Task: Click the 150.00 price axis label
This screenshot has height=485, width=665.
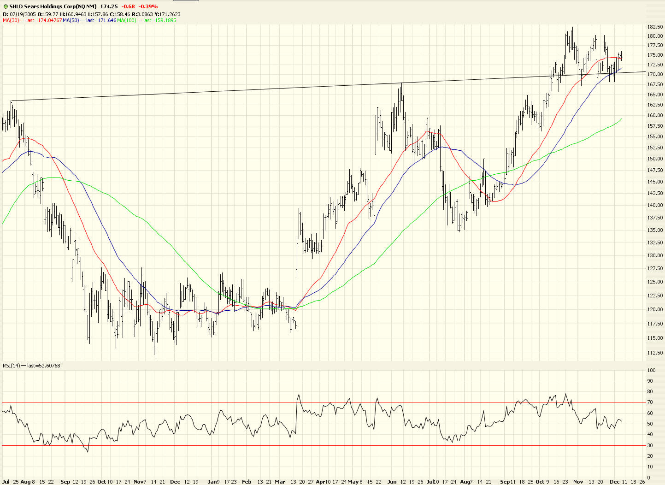Action: (655, 159)
